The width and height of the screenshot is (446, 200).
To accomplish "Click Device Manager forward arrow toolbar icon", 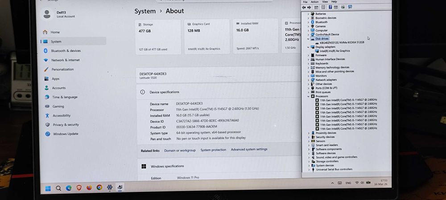I will pos(309,7).
